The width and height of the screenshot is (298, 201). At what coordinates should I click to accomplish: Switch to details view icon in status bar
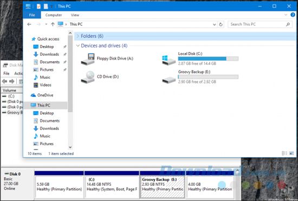(284, 153)
